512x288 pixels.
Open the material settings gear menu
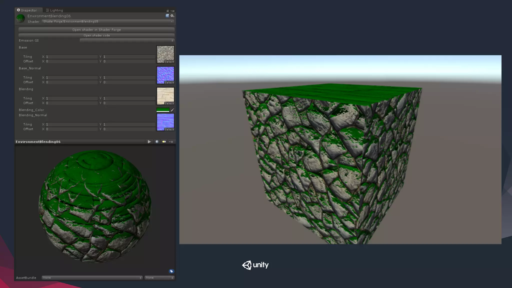coord(172,16)
